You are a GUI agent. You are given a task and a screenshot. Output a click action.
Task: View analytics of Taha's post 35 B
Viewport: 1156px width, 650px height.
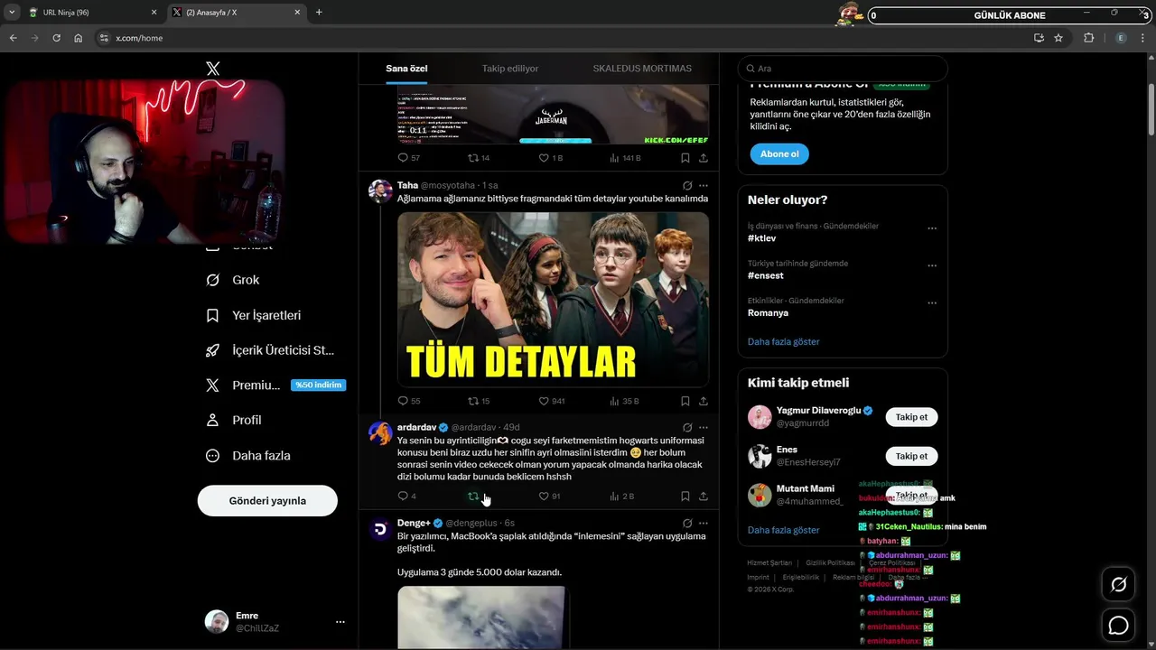624,401
